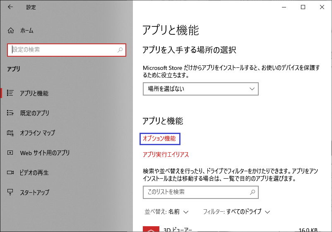Click the 3D ビューアー app icon
Screen dimensions: 332x232
pyautogui.click(x=151, y=229)
